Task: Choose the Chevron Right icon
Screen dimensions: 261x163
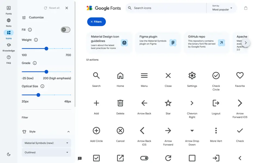Action: click(192, 103)
